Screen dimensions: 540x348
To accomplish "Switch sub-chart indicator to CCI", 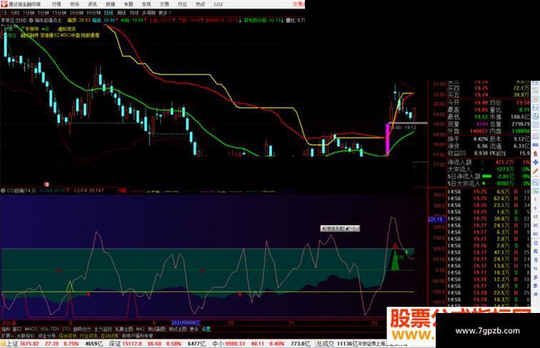I will pyautogui.click(x=66, y=329).
